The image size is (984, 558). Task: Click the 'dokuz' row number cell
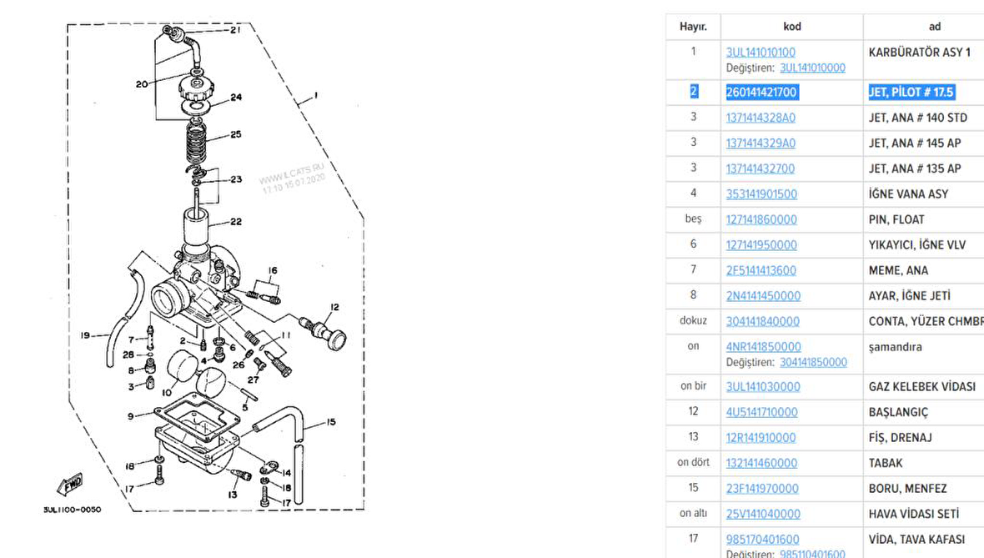(x=693, y=321)
